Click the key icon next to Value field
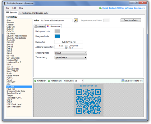151x124 pixels. click(x=75, y=20)
